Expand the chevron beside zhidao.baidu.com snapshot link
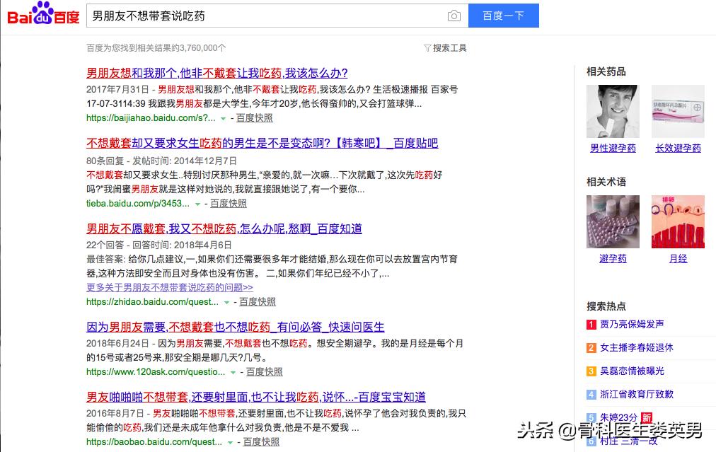Viewport: 716px width, 452px height. coord(226,302)
